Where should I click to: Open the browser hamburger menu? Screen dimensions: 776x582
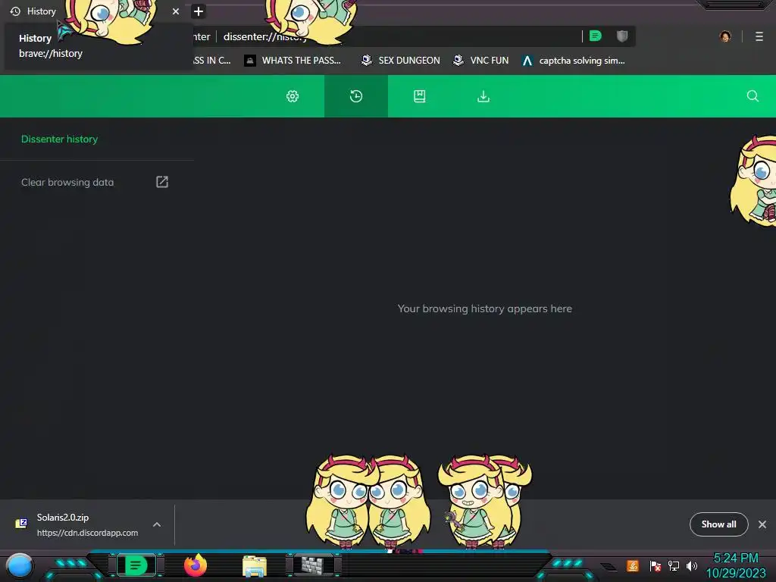pyautogui.click(x=759, y=36)
